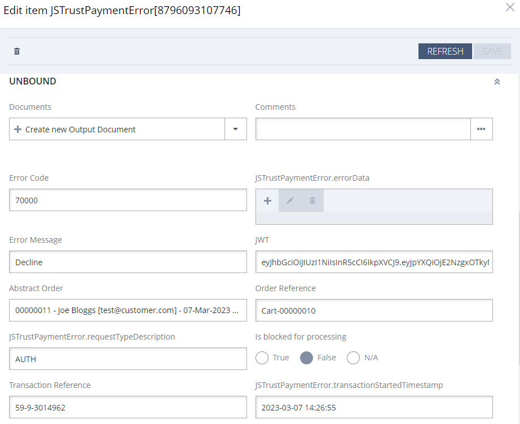Select False for Is blocked for processing
The width and height of the screenshot is (520, 424).
306,358
